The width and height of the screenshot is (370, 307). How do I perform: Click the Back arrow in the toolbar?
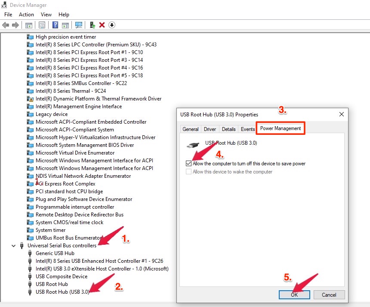pos(6,25)
